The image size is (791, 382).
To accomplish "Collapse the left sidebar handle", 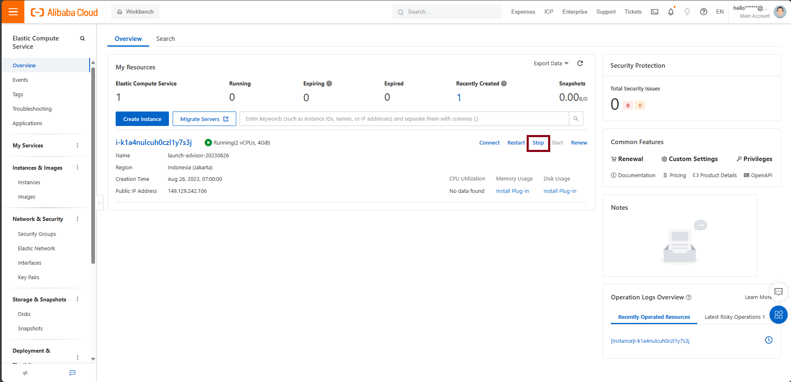I will [x=100, y=202].
